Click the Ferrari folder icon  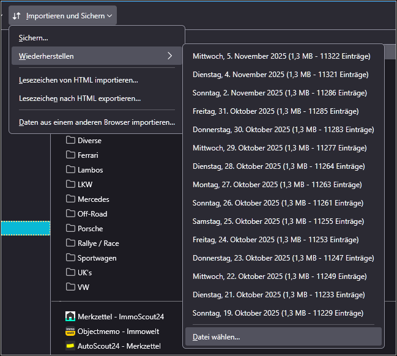pyautogui.click(x=70, y=155)
